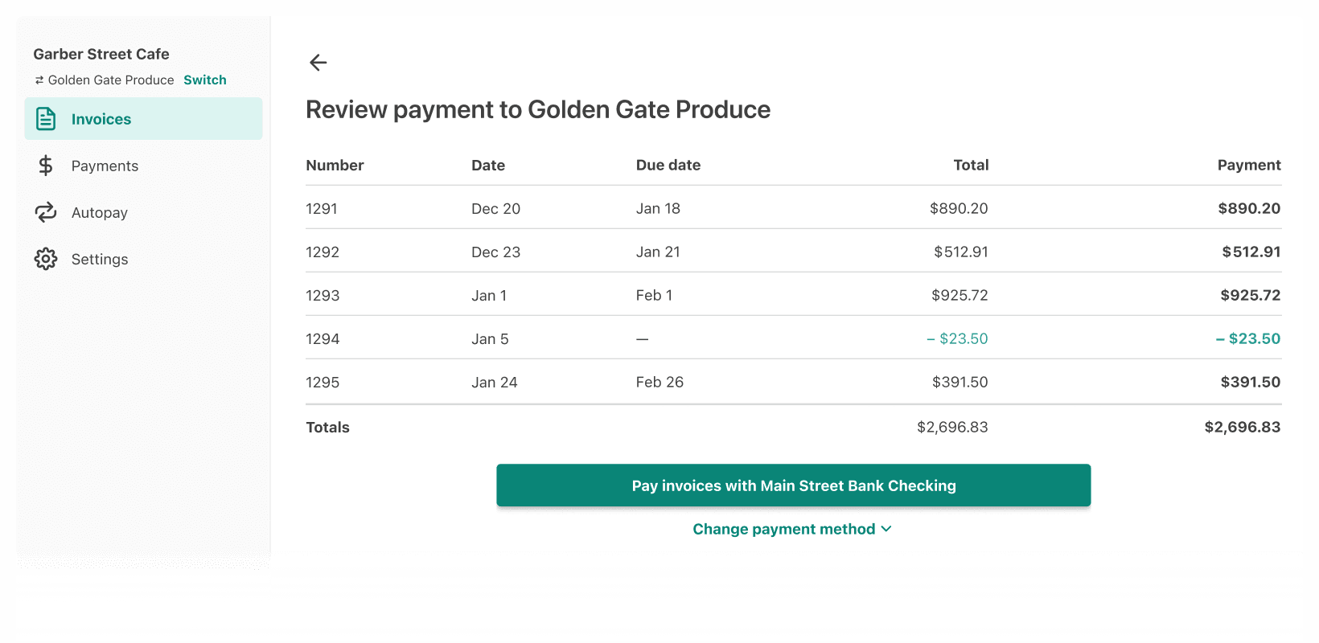The height and width of the screenshot is (643, 1319).
Task: Click the Autopay repeat arrows icon
Action: click(x=46, y=212)
